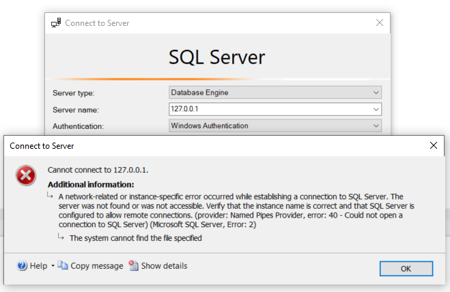The width and height of the screenshot is (450, 292).
Task: Click the Connect to Server window title icon
Action: (x=56, y=23)
